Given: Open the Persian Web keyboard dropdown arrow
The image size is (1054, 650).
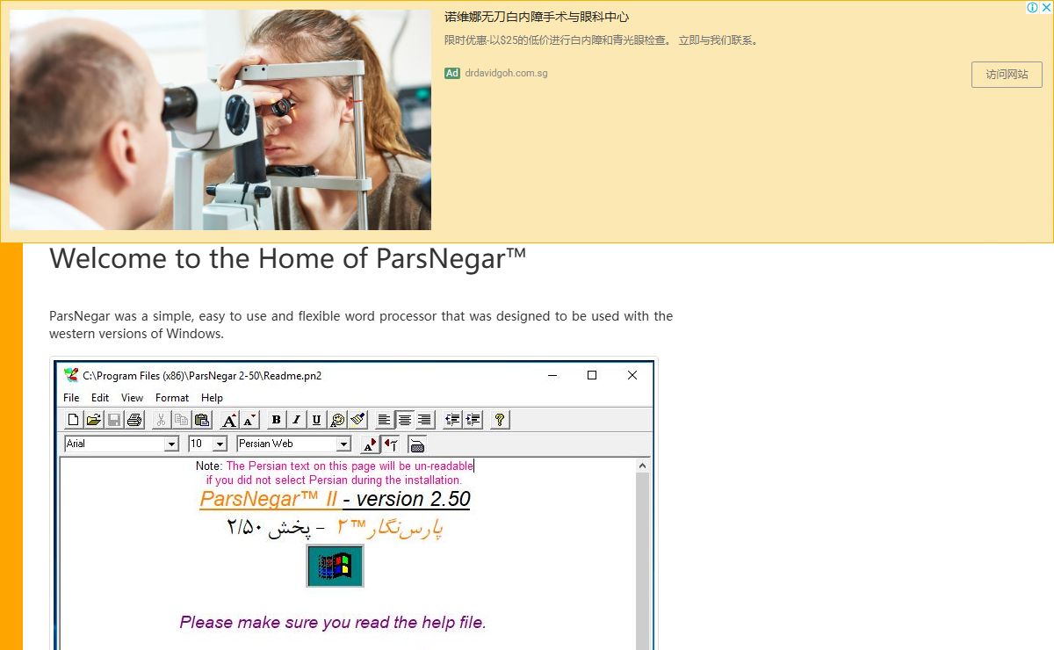Looking at the screenshot, I should (x=343, y=444).
